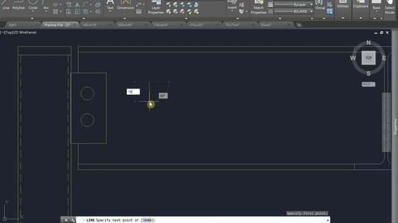Open the Utilities panel

pos(343,9)
